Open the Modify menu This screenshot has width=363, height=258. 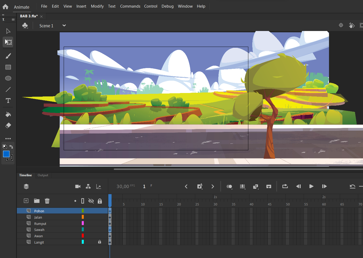click(x=97, y=6)
